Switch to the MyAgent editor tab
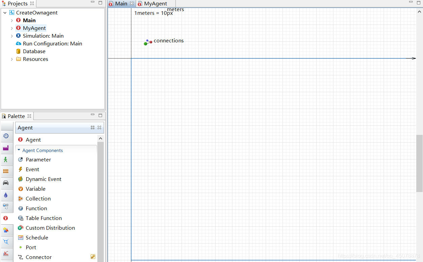Viewport: 423px width, 262px height. pyautogui.click(x=155, y=4)
